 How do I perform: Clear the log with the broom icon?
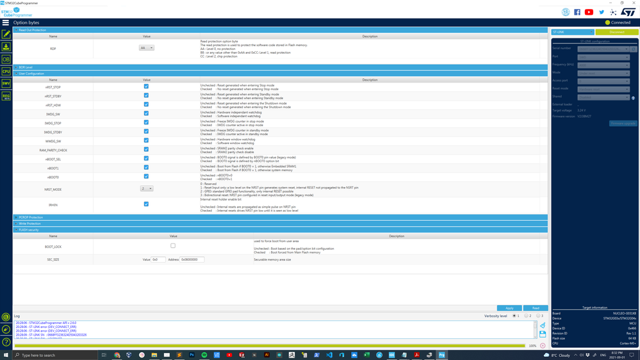coord(543,325)
